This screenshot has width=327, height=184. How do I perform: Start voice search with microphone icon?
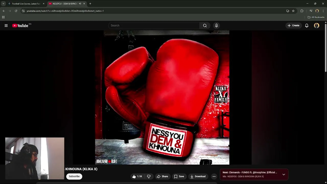216,26
